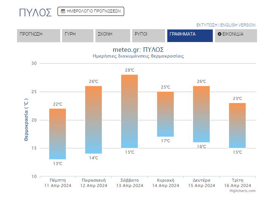Click the 14°C label under Friday bar
265x198 pixels.
(x=94, y=158)
